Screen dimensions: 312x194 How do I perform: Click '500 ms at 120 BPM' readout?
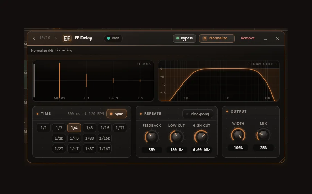coord(86,114)
